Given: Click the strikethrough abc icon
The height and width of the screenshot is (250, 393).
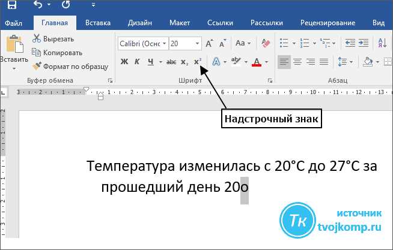Looking at the screenshot, I should [x=171, y=62].
